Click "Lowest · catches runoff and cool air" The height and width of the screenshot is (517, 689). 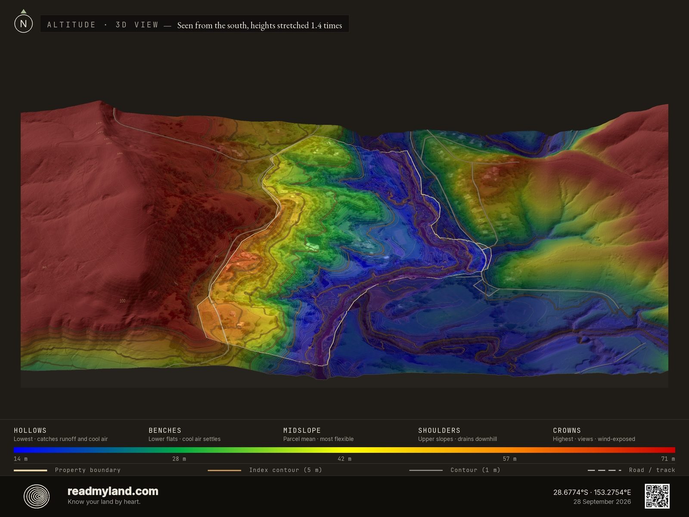tap(61, 439)
